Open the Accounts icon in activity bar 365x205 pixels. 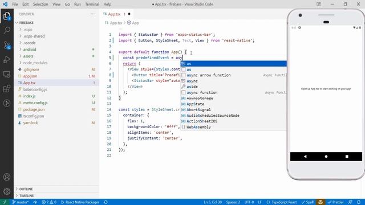(7, 177)
